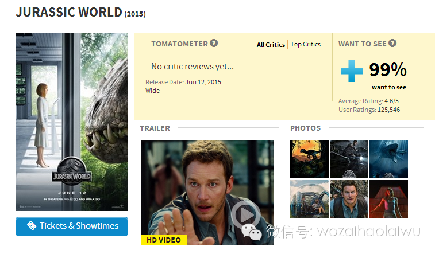Open the woman in red light photo
435x254 pixels.
pos(388,199)
